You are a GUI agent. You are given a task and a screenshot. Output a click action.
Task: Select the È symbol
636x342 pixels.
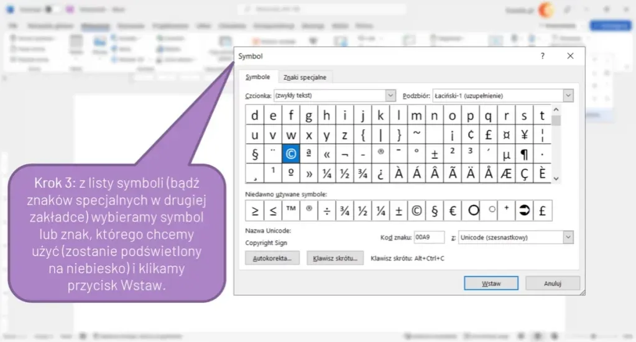[x=542, y=173]
